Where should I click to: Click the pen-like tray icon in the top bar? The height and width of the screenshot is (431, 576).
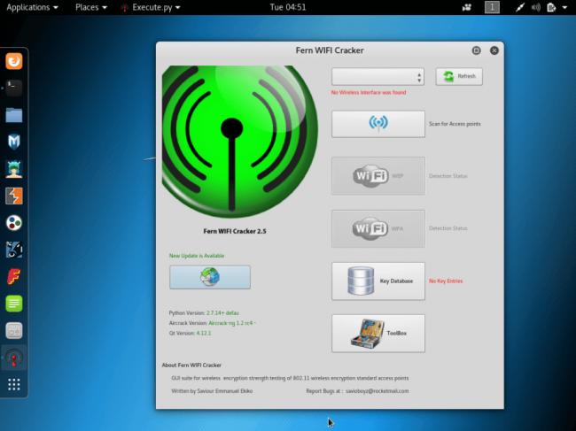pyautogui.click(x=520, y=7)
